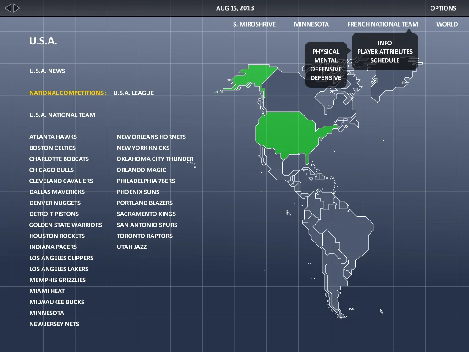
Task: Select PHYSICAL attributes
Action: 326,52
